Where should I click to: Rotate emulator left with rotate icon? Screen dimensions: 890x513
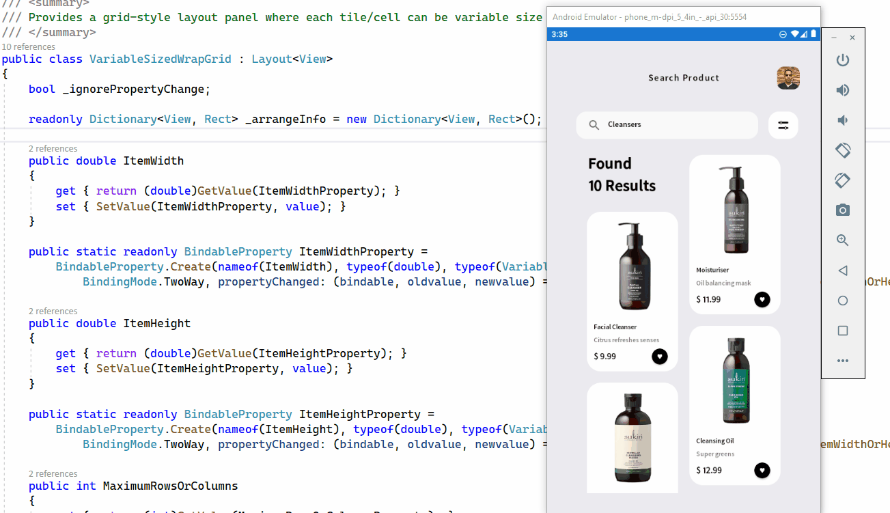click(843, 150)
